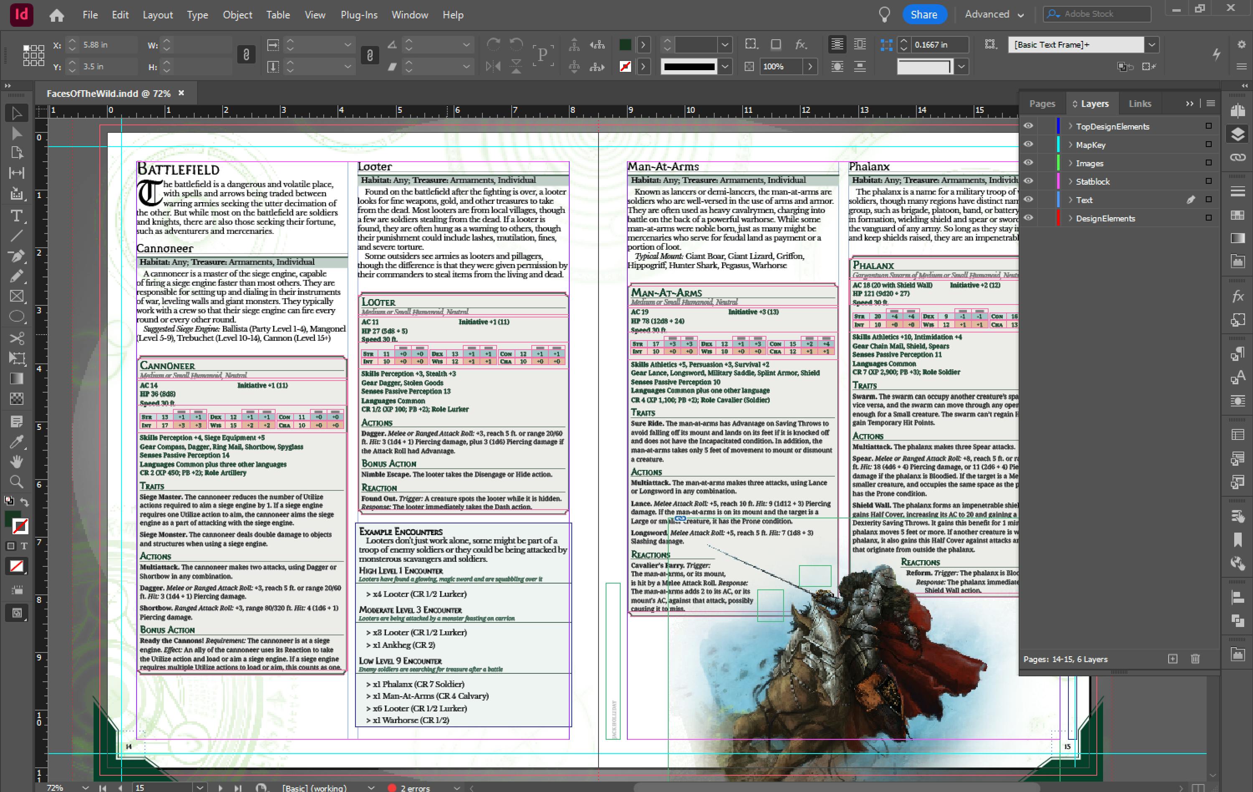Open the Window menu
This screenshot has width=1253, height=792.
pos(409,15)
